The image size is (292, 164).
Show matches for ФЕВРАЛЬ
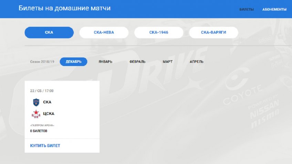point(137,62)
